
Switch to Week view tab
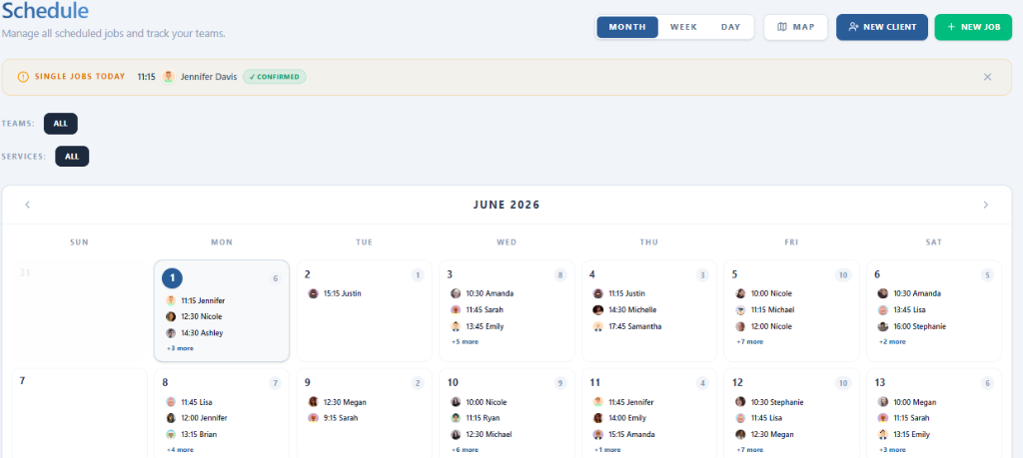(x=683, y=27)
